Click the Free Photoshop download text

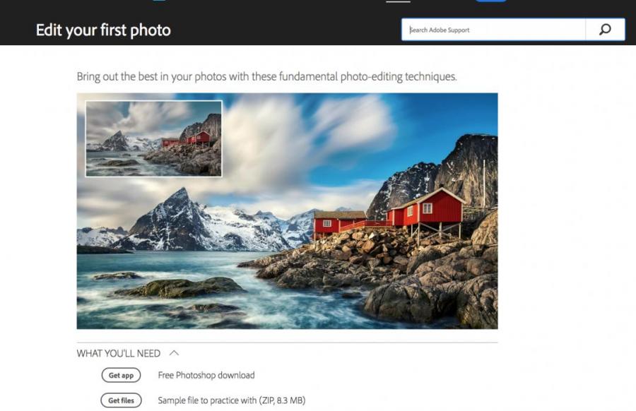(x=206, y=375)
